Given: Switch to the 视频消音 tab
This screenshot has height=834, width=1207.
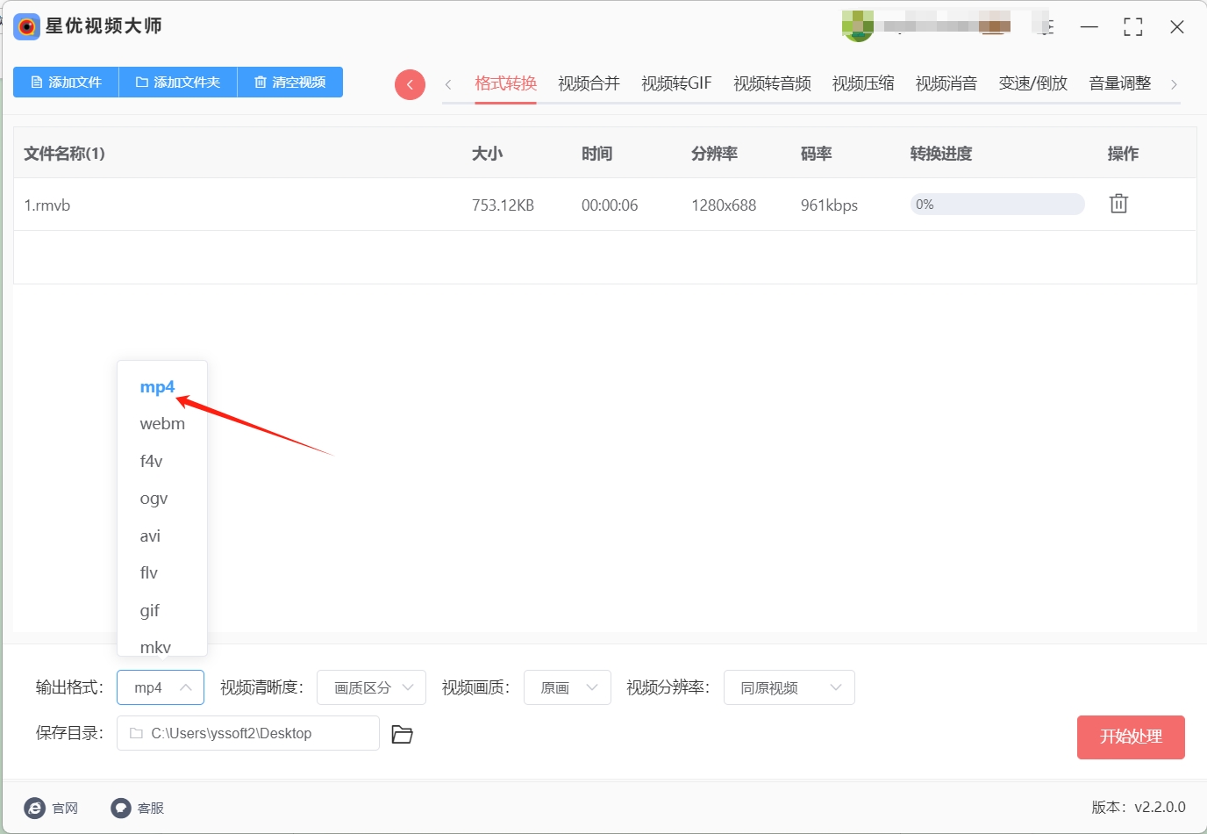Looking at the screenshot, I should tap(946, 83).
